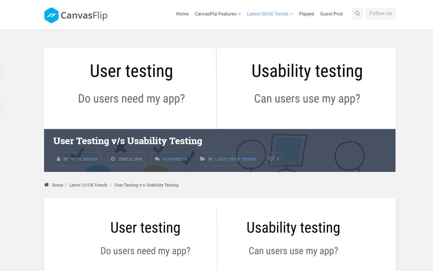Go to the Flipped menu item

click(306, 14)
